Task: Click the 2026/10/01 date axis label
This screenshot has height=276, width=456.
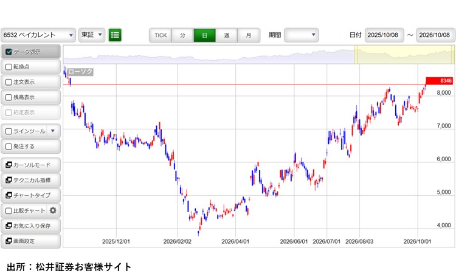Action: pos(418,241)
